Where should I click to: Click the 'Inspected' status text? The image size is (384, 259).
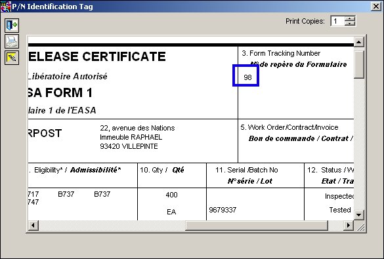coord(339,196)
